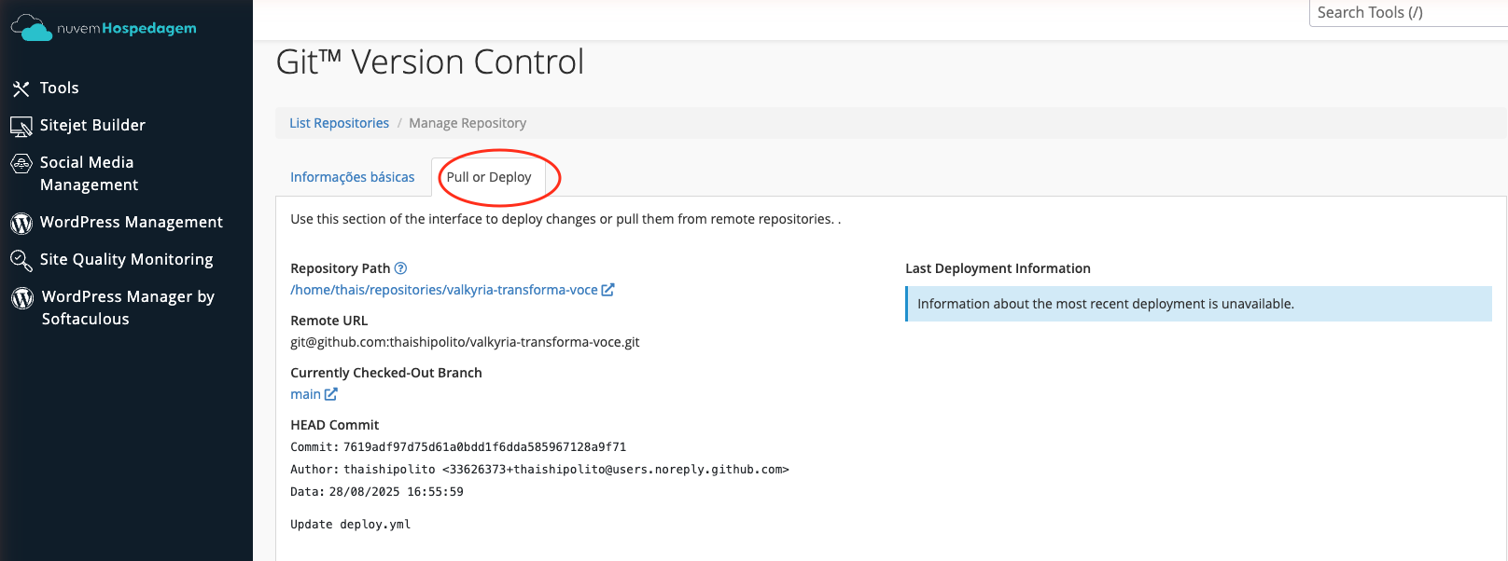Click the Remote URL git@github.com value

(465, 342)
